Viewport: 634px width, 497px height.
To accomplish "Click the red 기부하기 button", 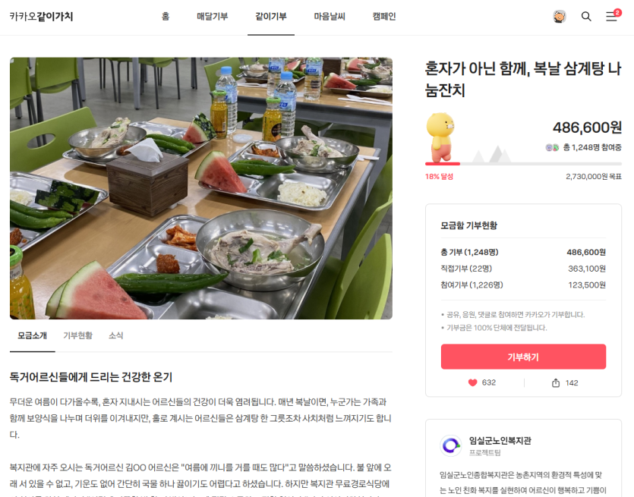I will tap(523, 357).
